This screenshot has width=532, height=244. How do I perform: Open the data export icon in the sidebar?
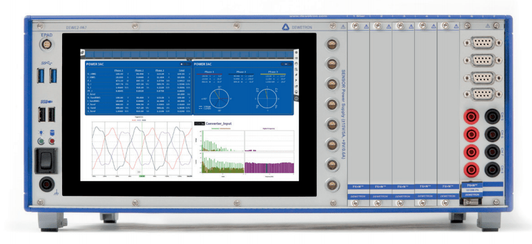pos(296,86)
